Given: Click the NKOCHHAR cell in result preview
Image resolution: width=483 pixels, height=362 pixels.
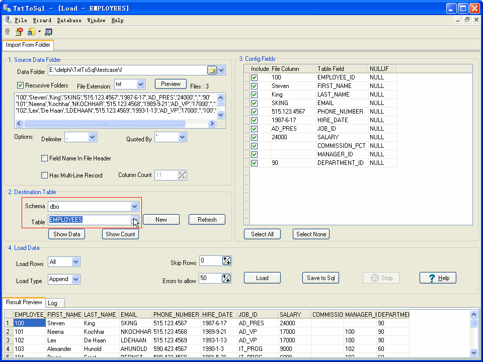Looking at the screenshot, I should 136,332.
